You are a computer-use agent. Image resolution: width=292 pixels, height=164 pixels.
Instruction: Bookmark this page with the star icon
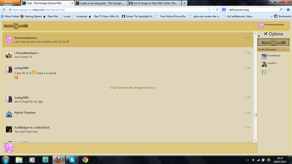209,10
